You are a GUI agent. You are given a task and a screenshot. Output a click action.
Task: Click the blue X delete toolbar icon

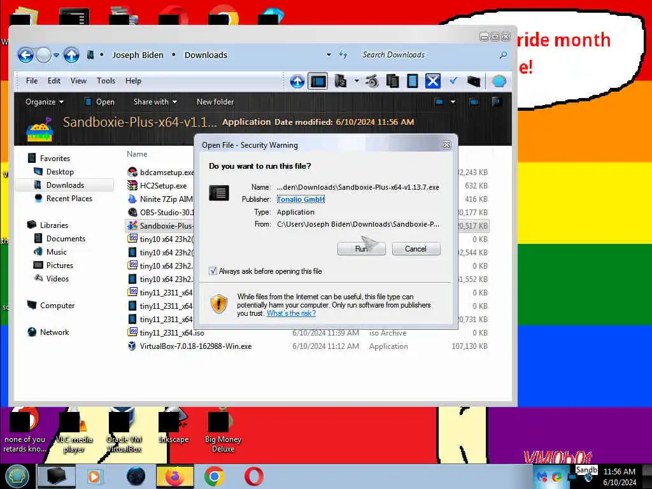click(432, 81)
